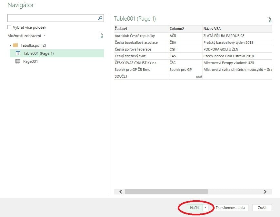Click the page icon of Page001
Image resolution: width=280 pixels, height=217 pixels.
18,61
